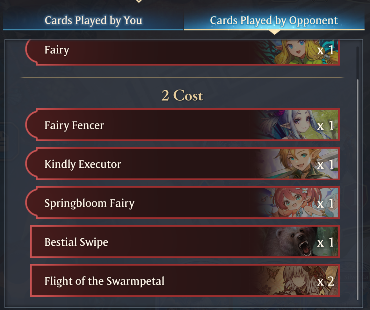This screenshot has width=370, height=310.
Task: Click the x1 count on Fairy Fencer
Action: tap(325, 125)
